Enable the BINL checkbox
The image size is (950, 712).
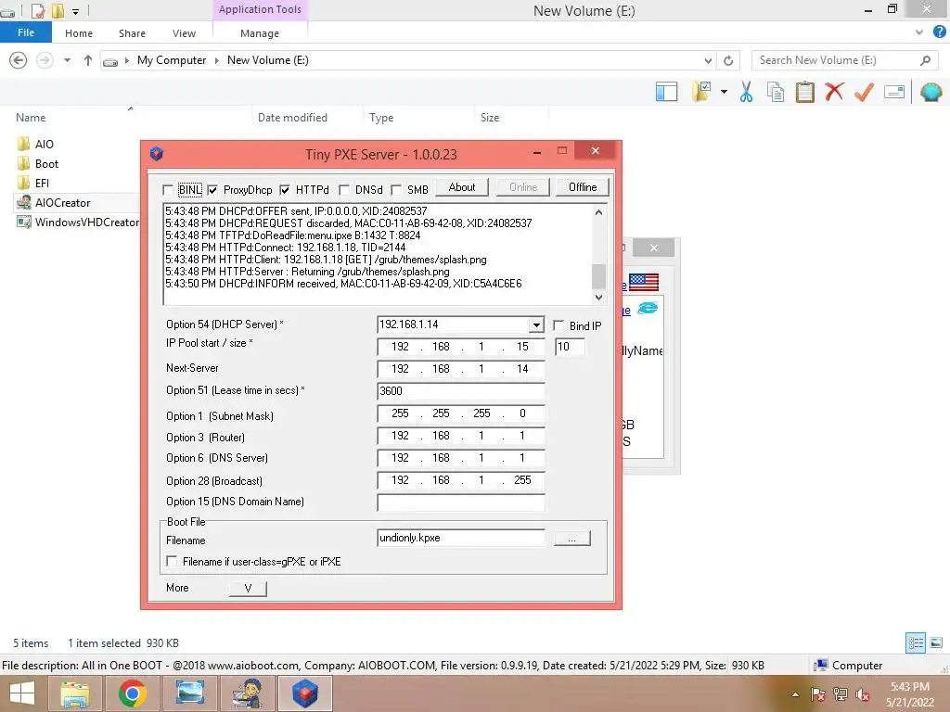[168, 190]
